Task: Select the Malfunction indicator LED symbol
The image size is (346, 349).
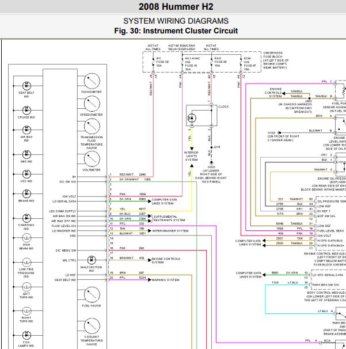Action: 92,260
